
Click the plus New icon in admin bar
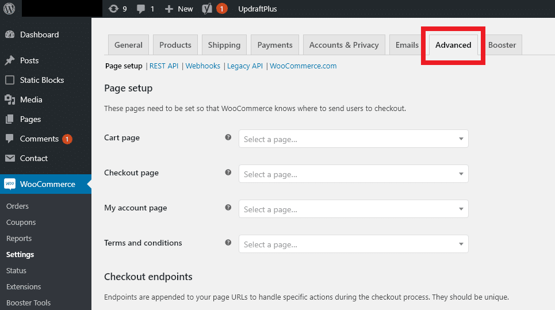pyautogui.click(x=169, y=9)
